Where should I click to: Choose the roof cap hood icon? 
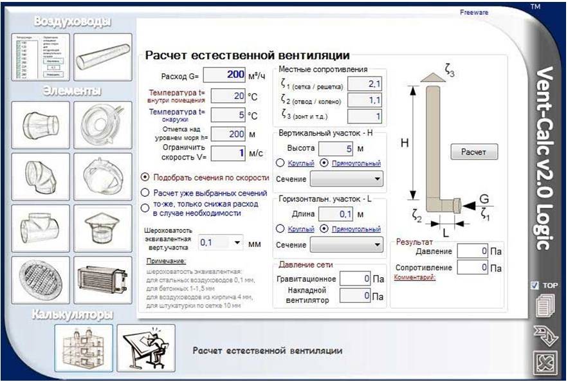[103, 228]
